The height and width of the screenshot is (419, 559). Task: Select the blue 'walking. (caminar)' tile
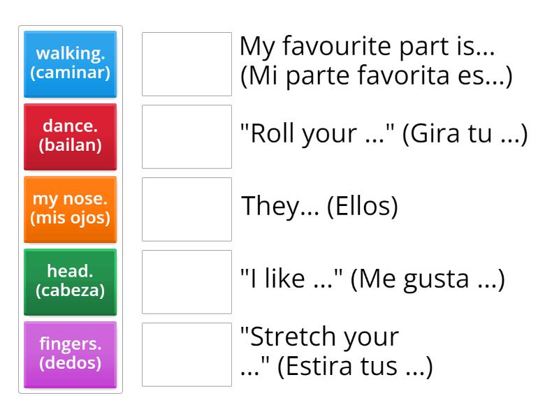click(70, 64)
